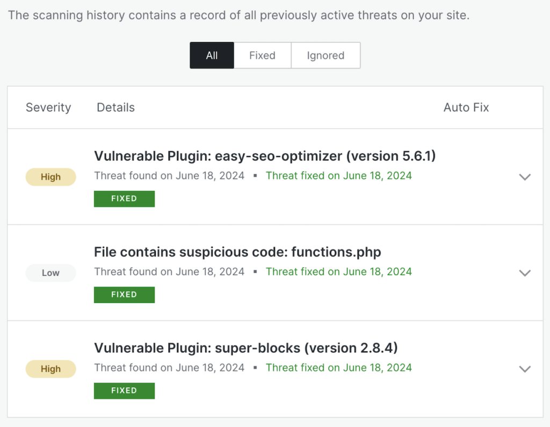Expand functions.php suspicious code chevron
Image resolution: width=550 pixels, height=427 pixels.
(525, 273)
